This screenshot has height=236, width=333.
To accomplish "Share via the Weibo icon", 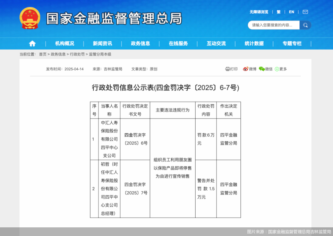I will 246,69.
